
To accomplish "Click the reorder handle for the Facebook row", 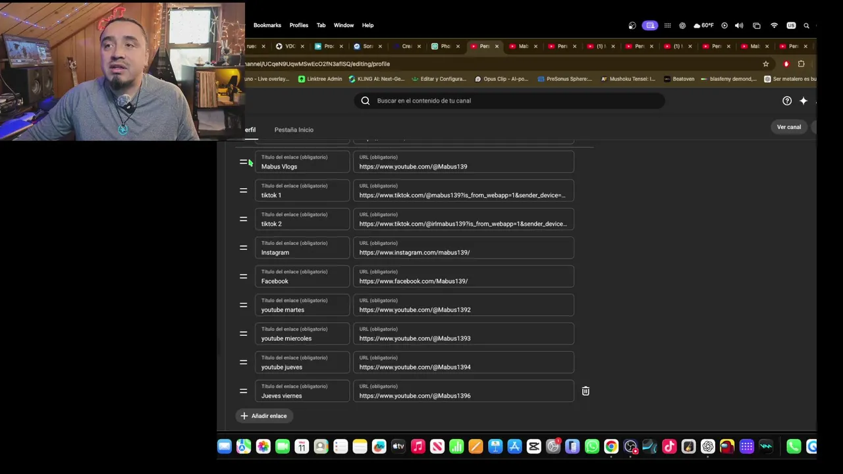I will tap(243, 276).
